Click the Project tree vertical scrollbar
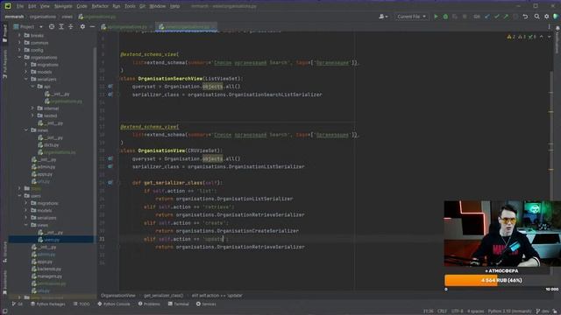The height and width of the screenshot is (315, 561). (95, 143)
